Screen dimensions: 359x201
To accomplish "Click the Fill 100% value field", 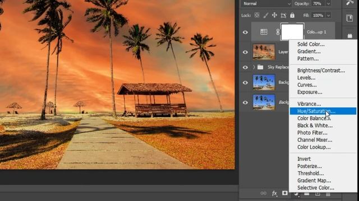I will (318, 16).
